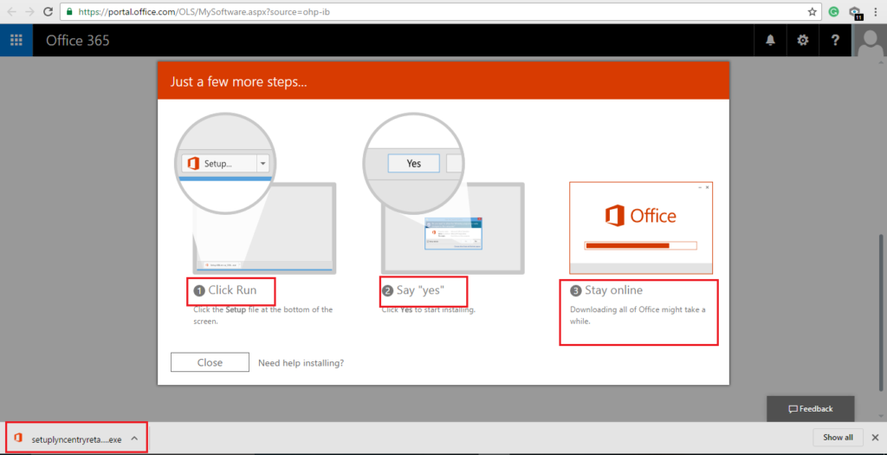Viewport: 887px width, 455px height.
Task: Click the Close button in the dialog
Action: coord(210,362)
